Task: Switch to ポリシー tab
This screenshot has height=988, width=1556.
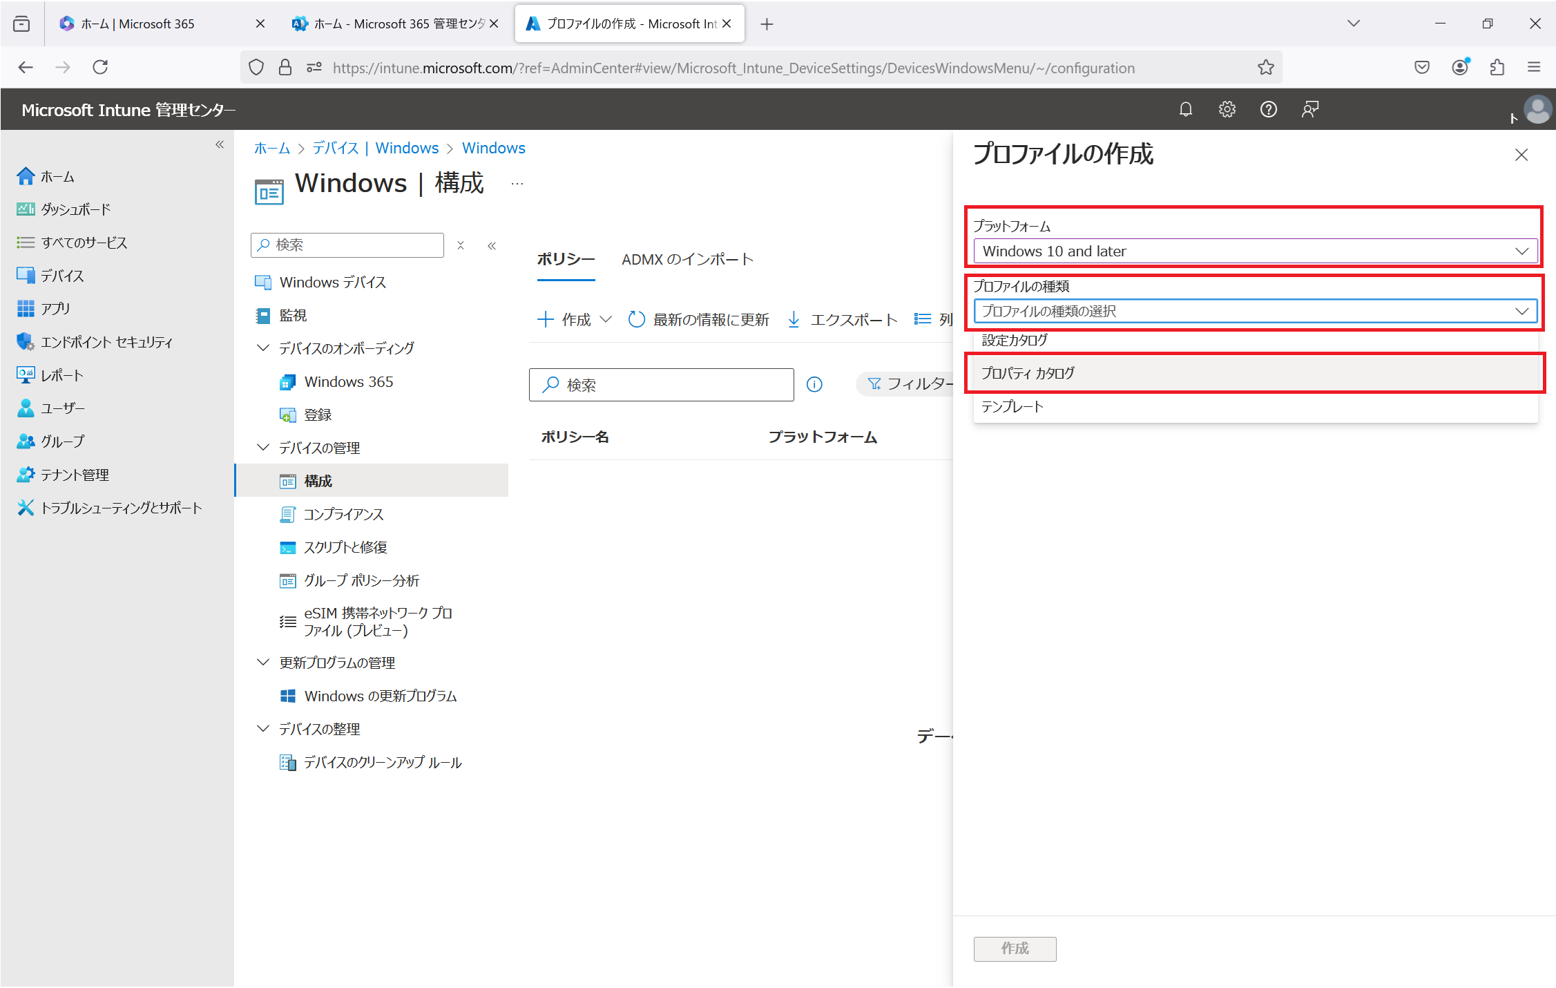Action: point(566,259)
